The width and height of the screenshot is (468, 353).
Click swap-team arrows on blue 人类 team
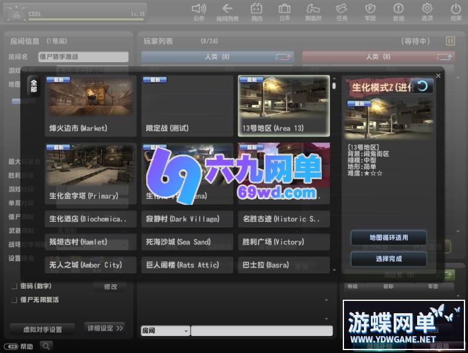tap(283, 57)
